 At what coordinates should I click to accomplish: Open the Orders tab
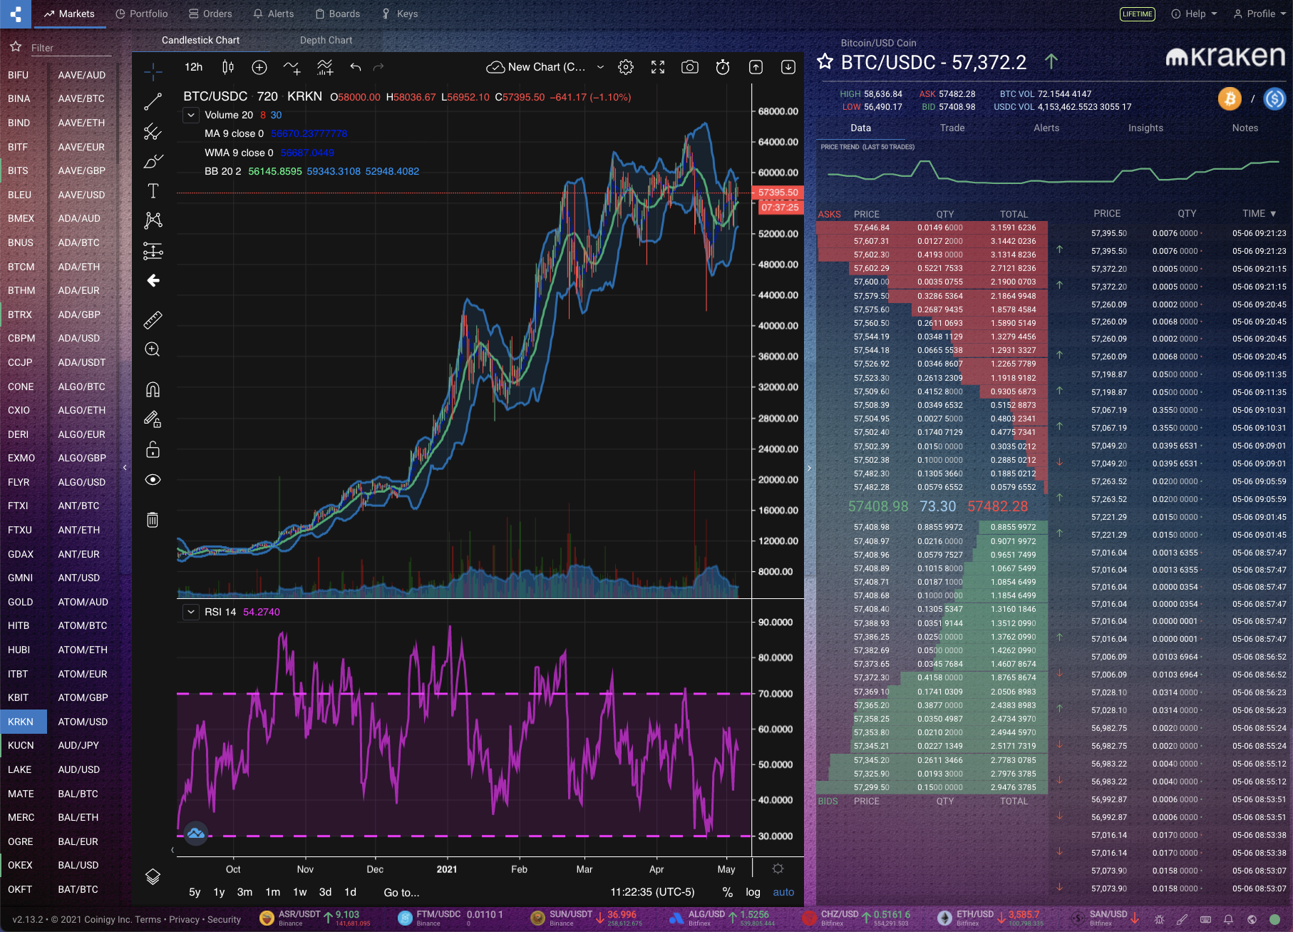click(210, 14)
